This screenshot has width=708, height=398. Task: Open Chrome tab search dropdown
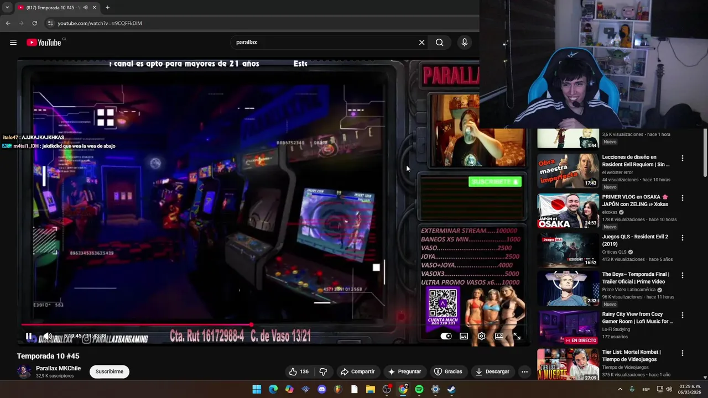coord(7,8)
